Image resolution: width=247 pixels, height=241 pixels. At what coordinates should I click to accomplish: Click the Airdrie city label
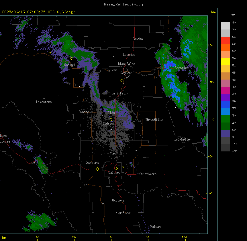(x=115, y=154)
